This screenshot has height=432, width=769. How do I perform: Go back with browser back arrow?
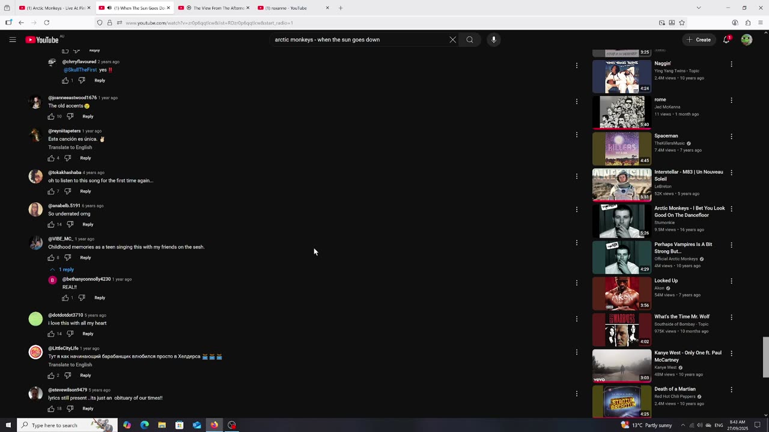click(x=21, y=23)
